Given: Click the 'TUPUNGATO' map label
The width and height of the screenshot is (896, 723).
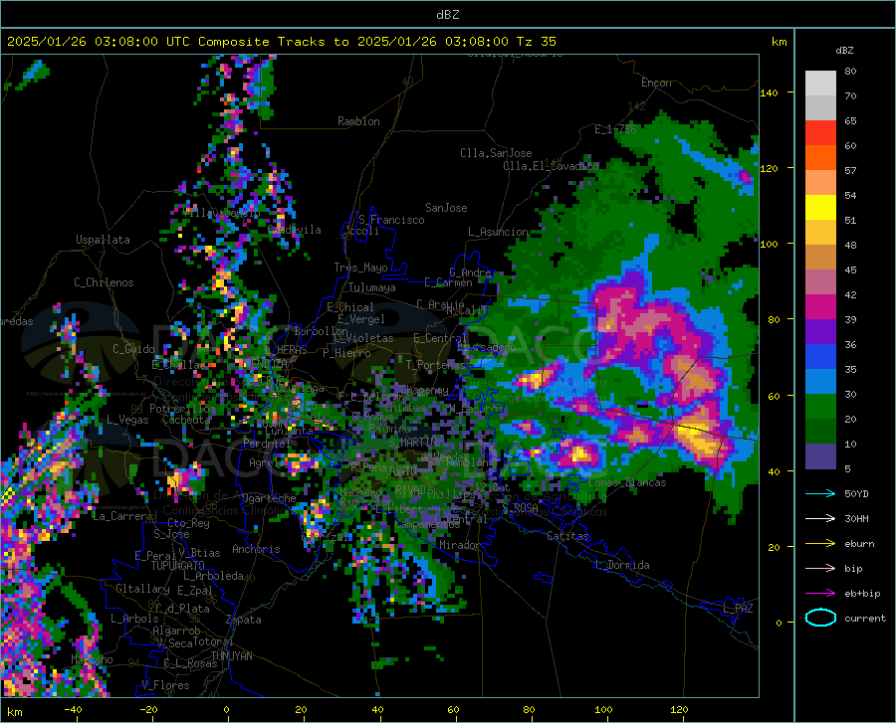Looking at the screenshot, I should pos(178,566).
